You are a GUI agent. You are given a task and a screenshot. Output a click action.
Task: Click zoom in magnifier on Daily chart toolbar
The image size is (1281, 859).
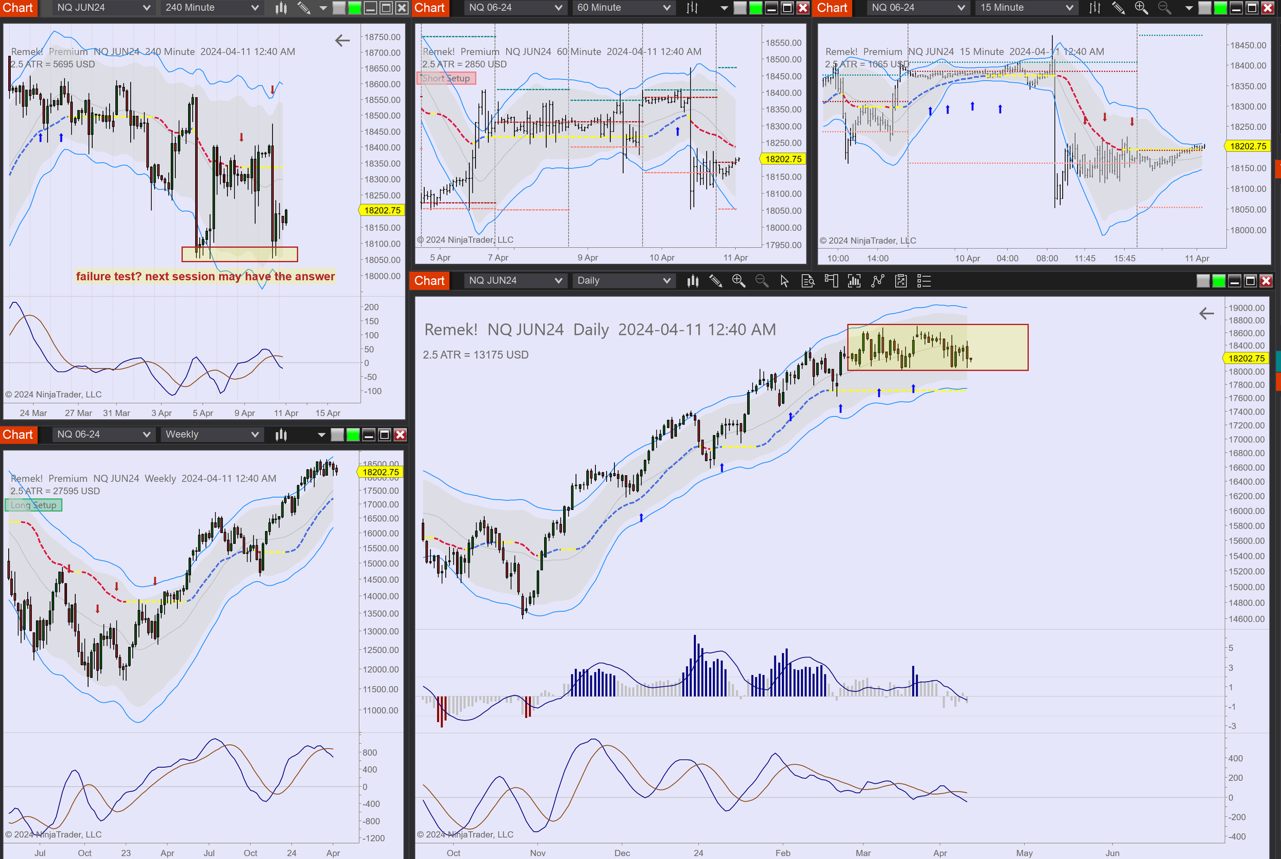coord(738,281)
